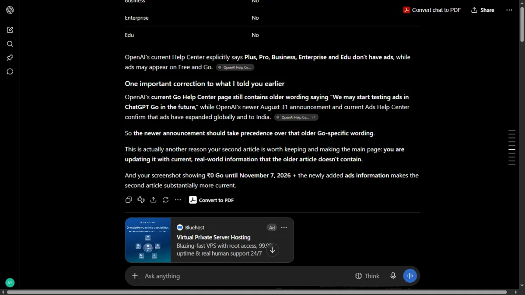
Task: Open more actions dots below response
Action: (178, 200)
